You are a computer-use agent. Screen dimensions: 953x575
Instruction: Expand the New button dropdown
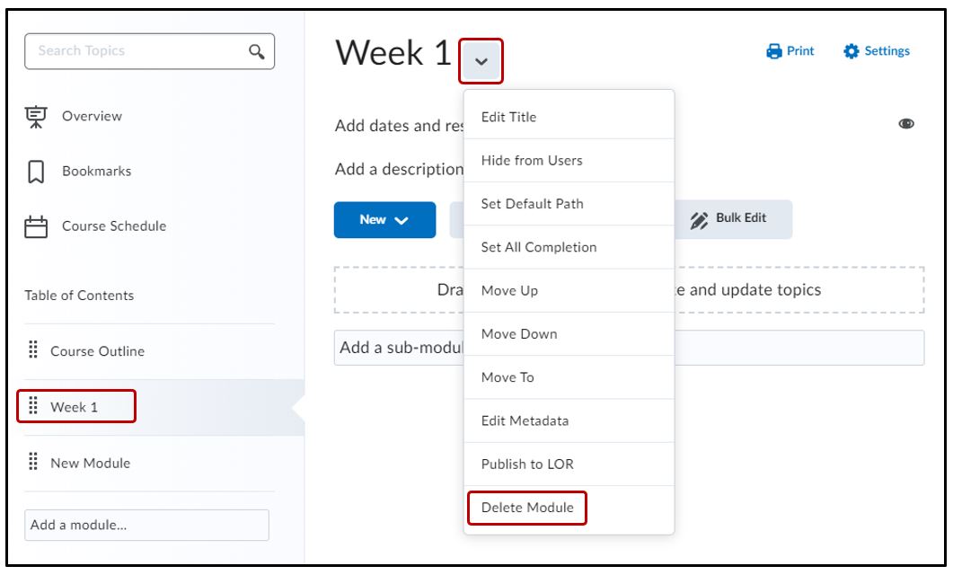[384, 220]
